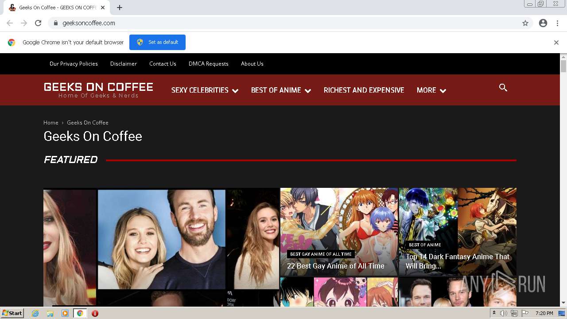Open the shoujo manga thumbnail below gay anime
Screen dimensions: 567x319
tap(339, 292)
